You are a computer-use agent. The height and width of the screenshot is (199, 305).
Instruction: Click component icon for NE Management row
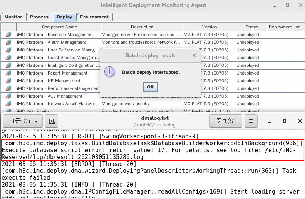8,81
